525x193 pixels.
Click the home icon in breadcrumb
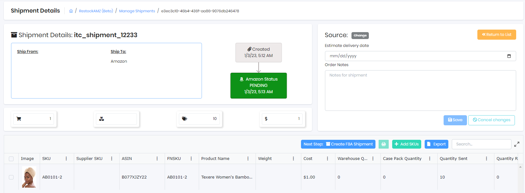pos(71,11)
